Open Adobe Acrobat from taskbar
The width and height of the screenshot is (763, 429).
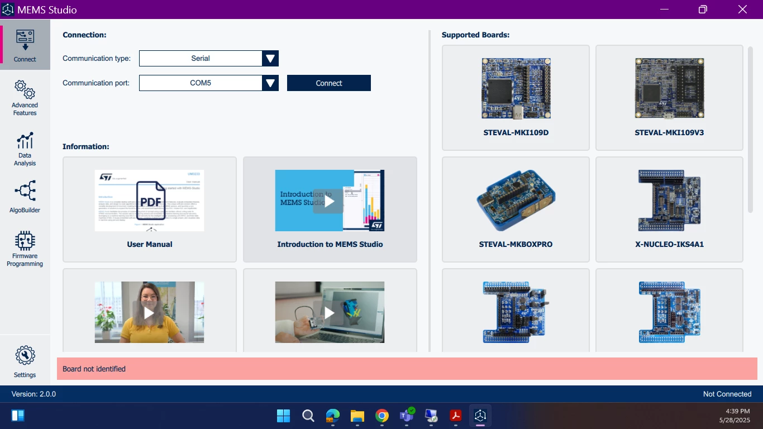[456, 416]
